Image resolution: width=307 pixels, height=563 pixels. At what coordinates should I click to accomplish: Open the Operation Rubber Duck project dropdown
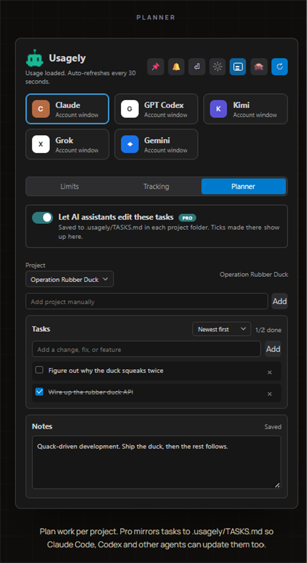69,279
